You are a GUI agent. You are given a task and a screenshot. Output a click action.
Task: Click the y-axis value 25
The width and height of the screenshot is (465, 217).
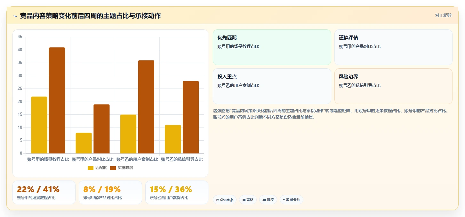coord(20,89)
